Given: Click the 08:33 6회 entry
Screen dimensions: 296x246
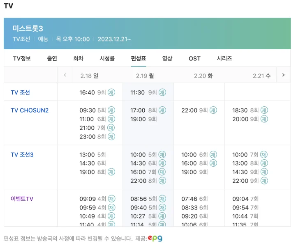Looking at the screenshot, I should [x=194, y=207].
